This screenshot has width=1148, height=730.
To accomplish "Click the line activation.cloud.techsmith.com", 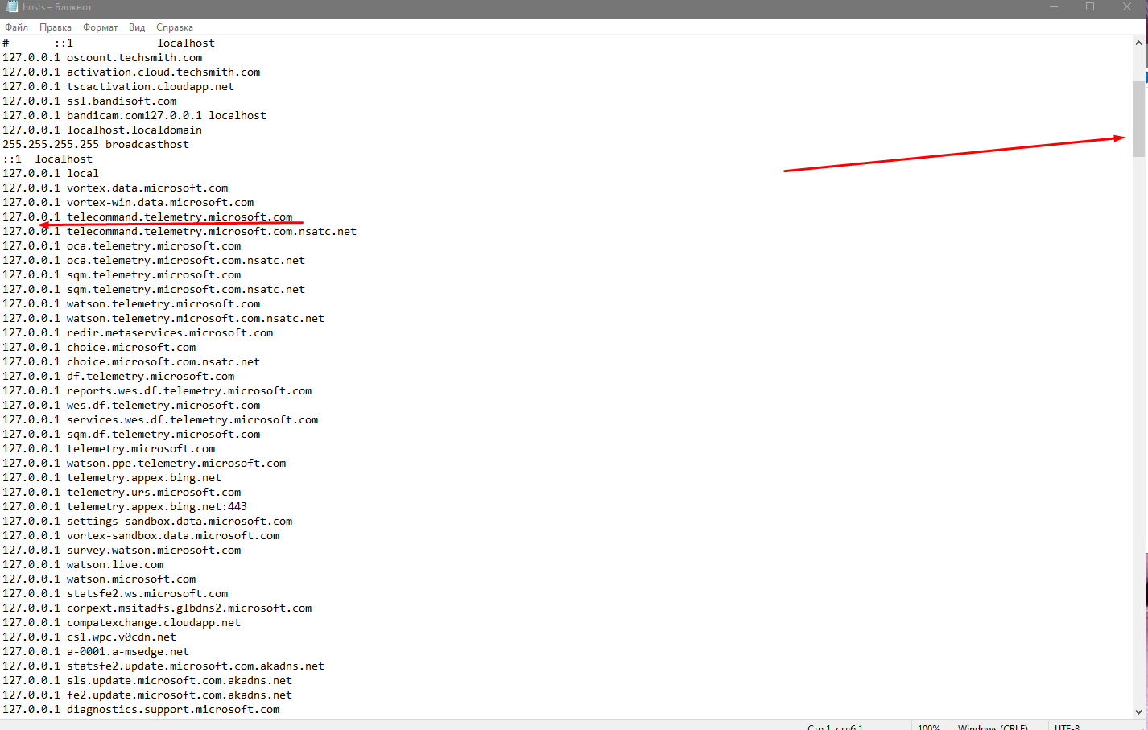I will (x=131, y=72).
